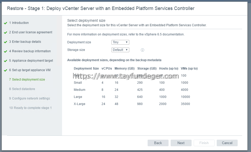The width and height of the screenshot is (251, 152).
Task: Click the 10000 VMs value for Large
Action: click(185, 97)
